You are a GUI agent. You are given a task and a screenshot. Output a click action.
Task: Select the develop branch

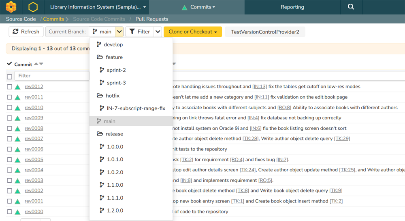(113, 44)
